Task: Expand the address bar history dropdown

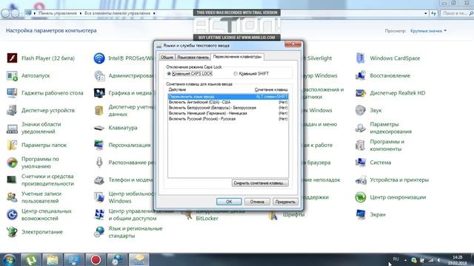Action: [426, 13]
